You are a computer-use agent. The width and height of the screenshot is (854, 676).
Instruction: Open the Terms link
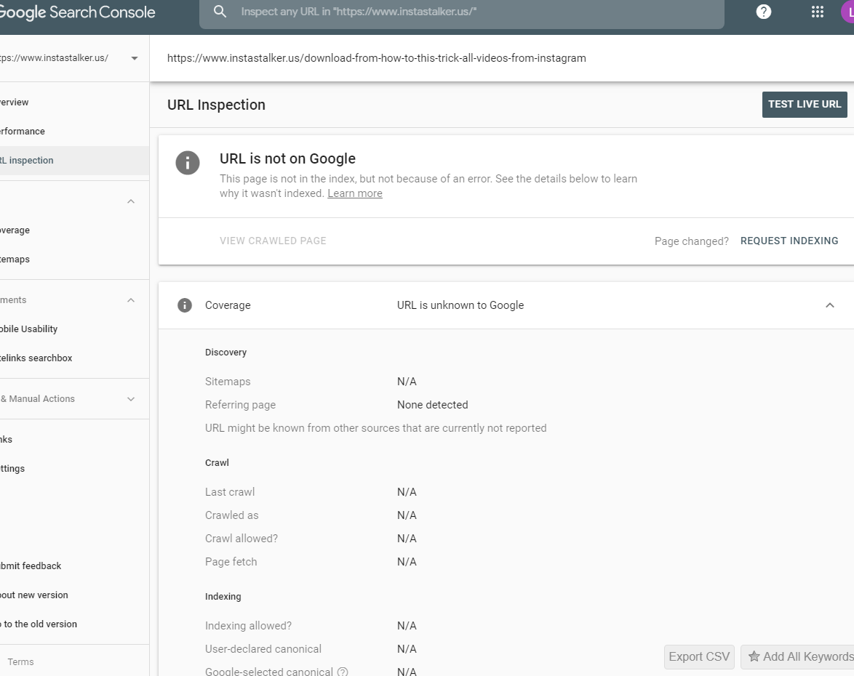(x=20, y=662)
